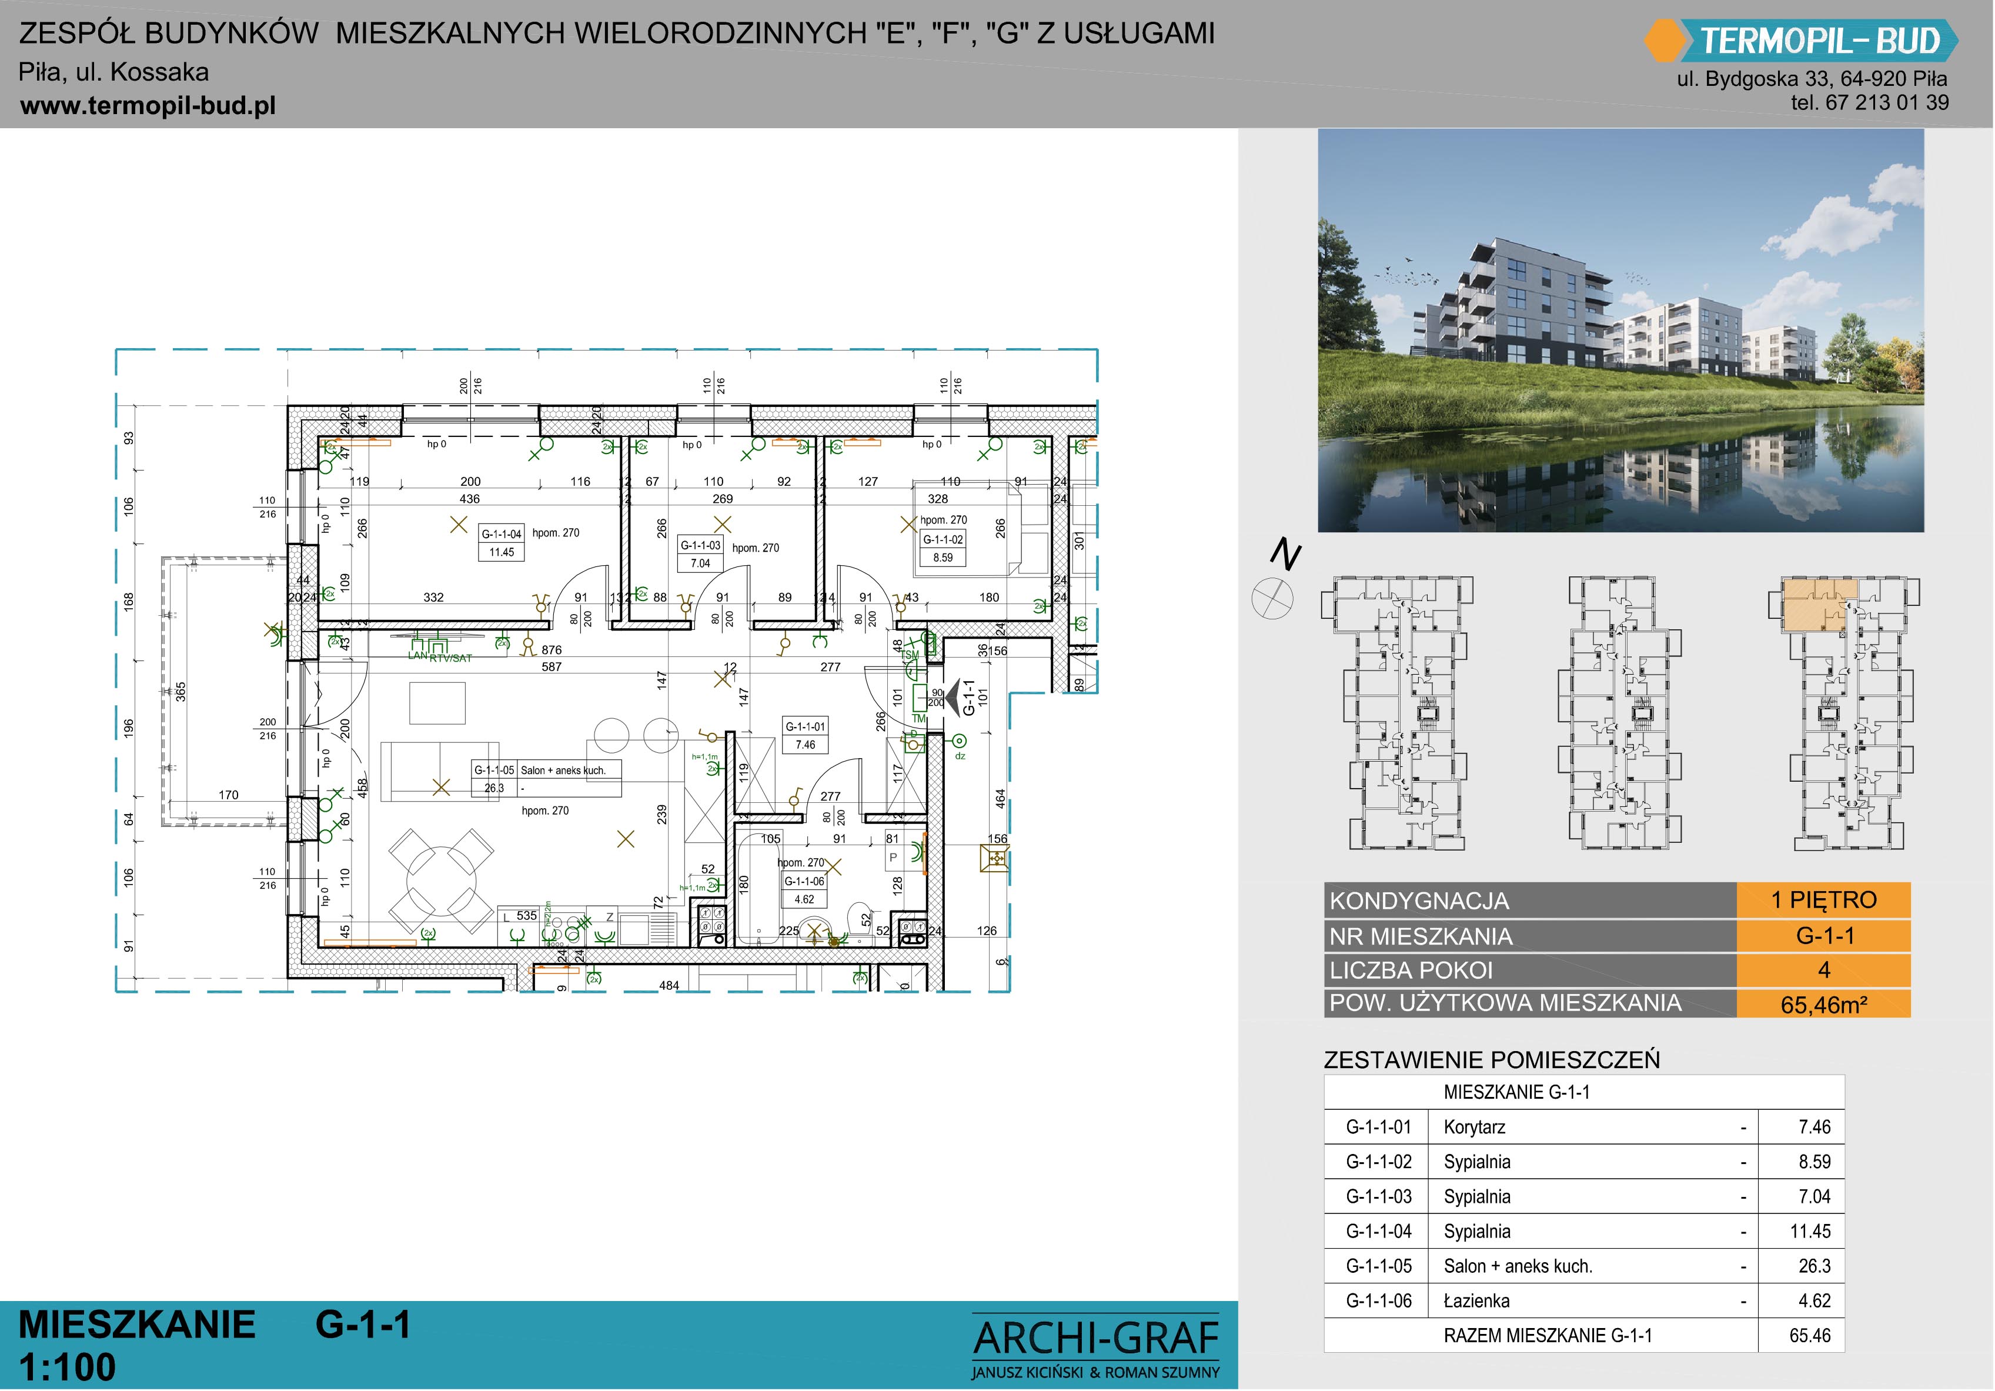The height and width of the screenshot is (1391, 1995).
Task: Click the Salon + aneks kuch. tag on plan
Action: pyautogui.click(x=547, y=779)
